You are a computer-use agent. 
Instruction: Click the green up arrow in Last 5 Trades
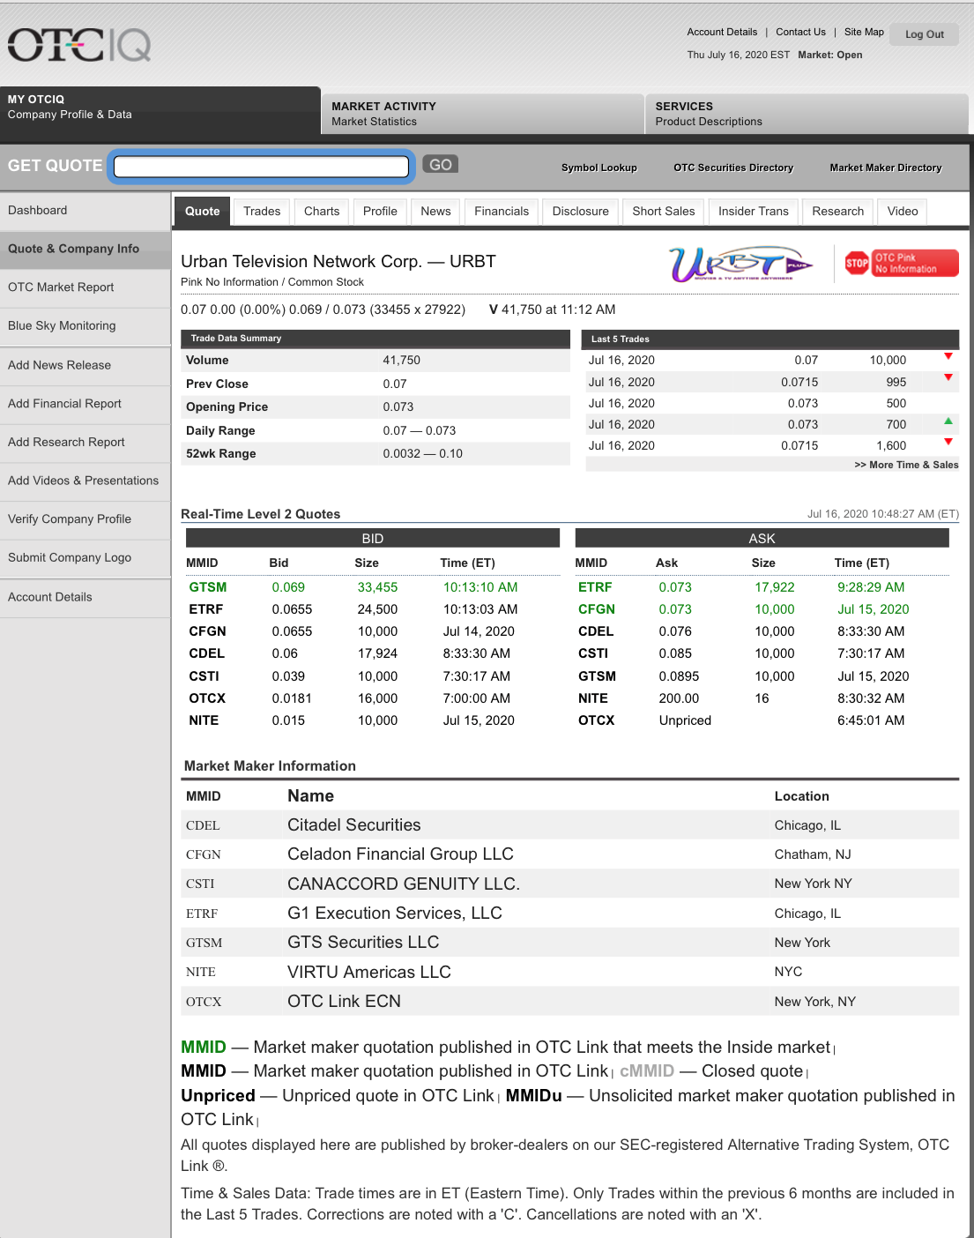coord(948,421)
